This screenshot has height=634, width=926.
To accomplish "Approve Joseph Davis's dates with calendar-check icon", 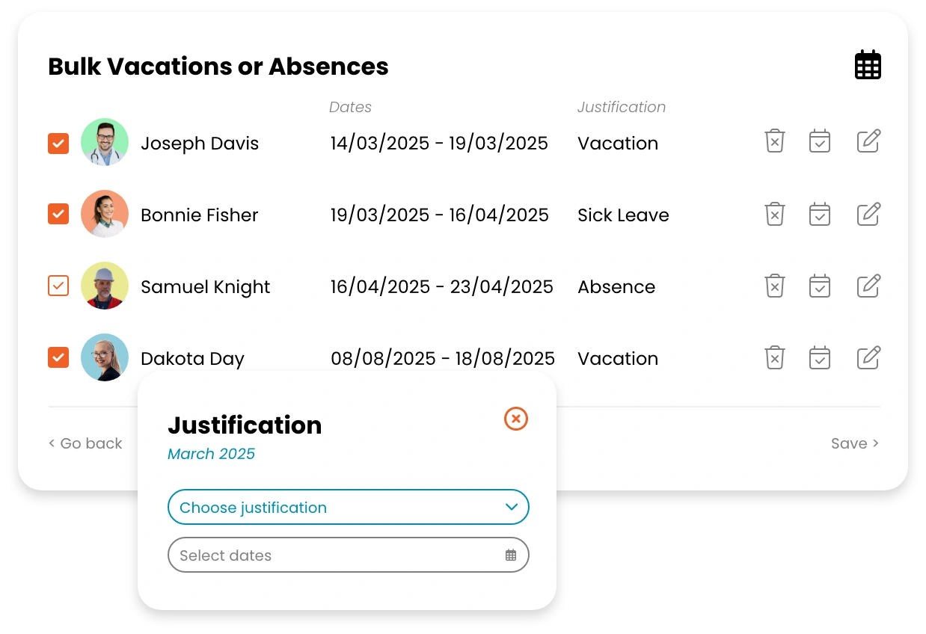I will (x=820, y=141).
